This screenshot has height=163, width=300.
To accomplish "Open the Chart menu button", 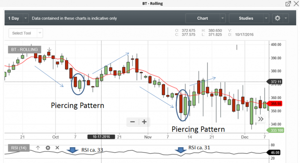I will pos(203,18).
